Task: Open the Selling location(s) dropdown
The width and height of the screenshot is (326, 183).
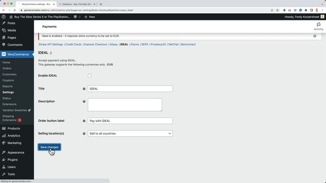Action: 130,134
